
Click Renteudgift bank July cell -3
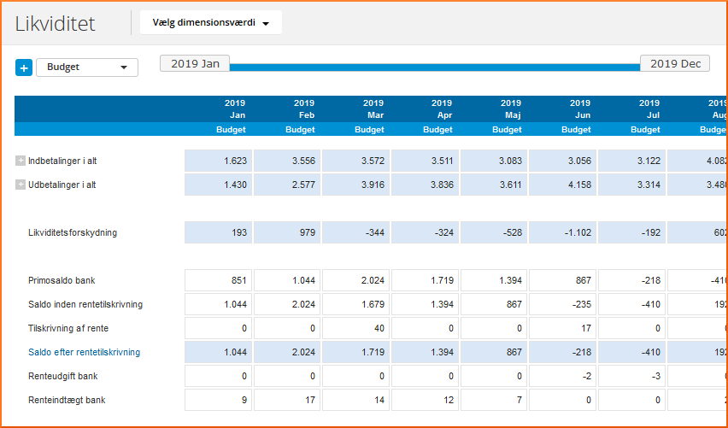point(632,376)
